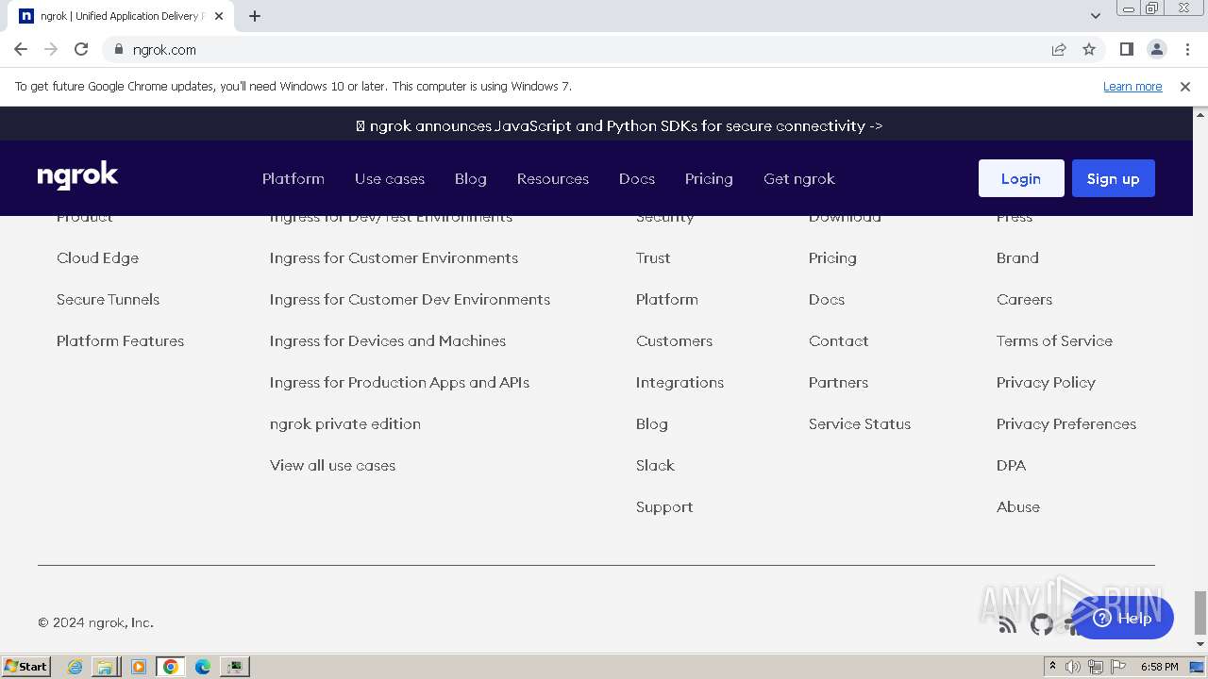
Task: Open the Cloud Edge footer link
Action: click(97, 257)
